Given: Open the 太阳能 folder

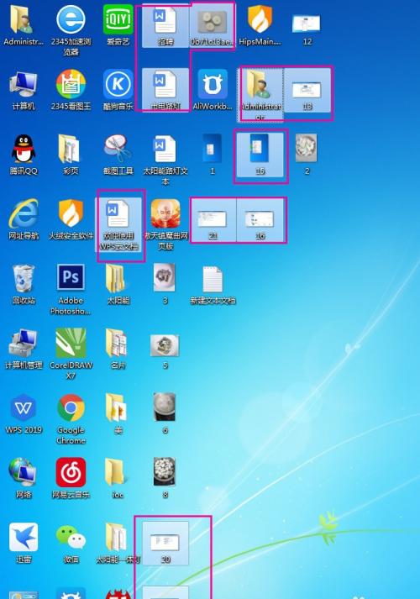Looking at the screenshot, I should click(118, 284).
